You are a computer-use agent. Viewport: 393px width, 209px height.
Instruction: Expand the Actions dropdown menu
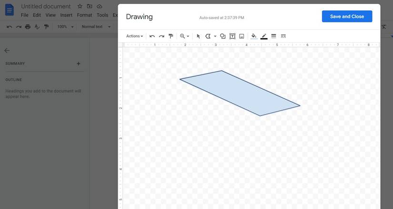tap(134, 36)
